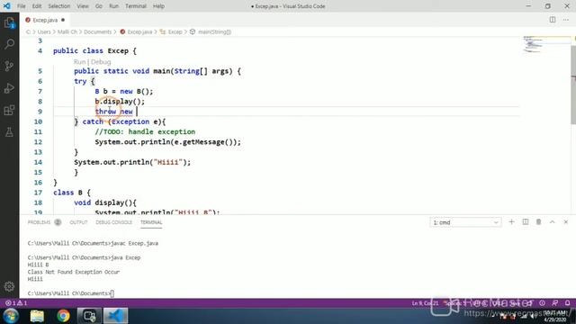The image size is (576, 324).
Task: Split the editor to the right
Action: point(552,20)
